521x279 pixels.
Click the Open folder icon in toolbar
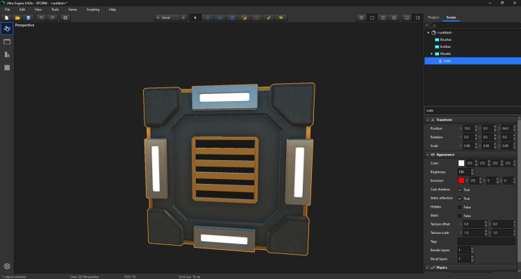[17, 17]
